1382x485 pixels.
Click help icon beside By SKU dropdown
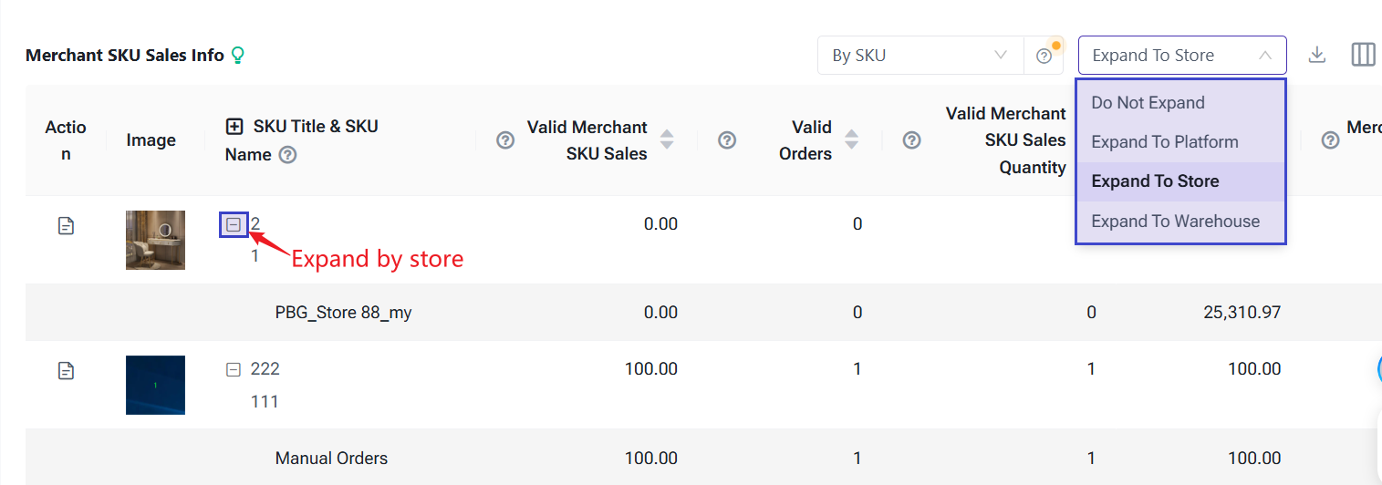coord(1044,57)
